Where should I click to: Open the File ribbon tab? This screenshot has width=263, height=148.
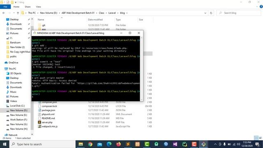pos(5,7)
